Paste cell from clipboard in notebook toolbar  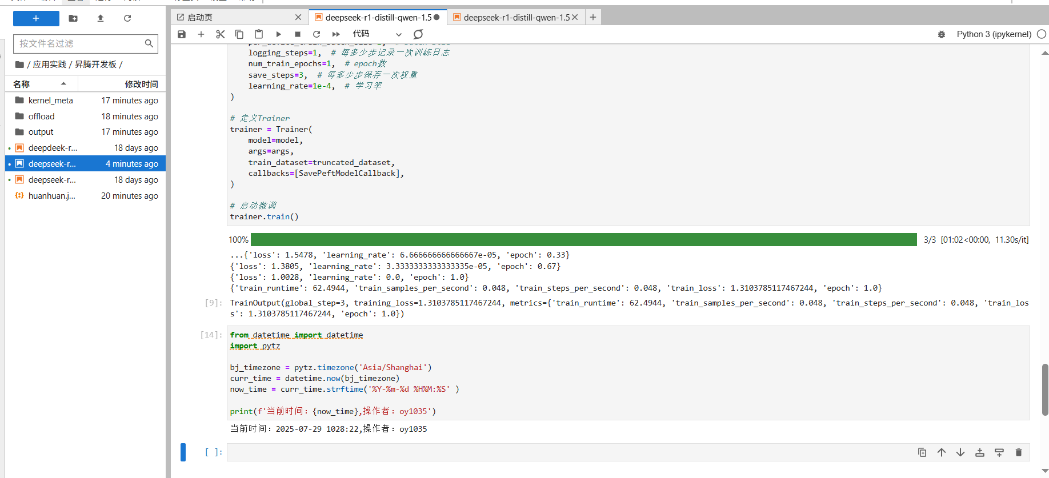[x=259, y=34]
